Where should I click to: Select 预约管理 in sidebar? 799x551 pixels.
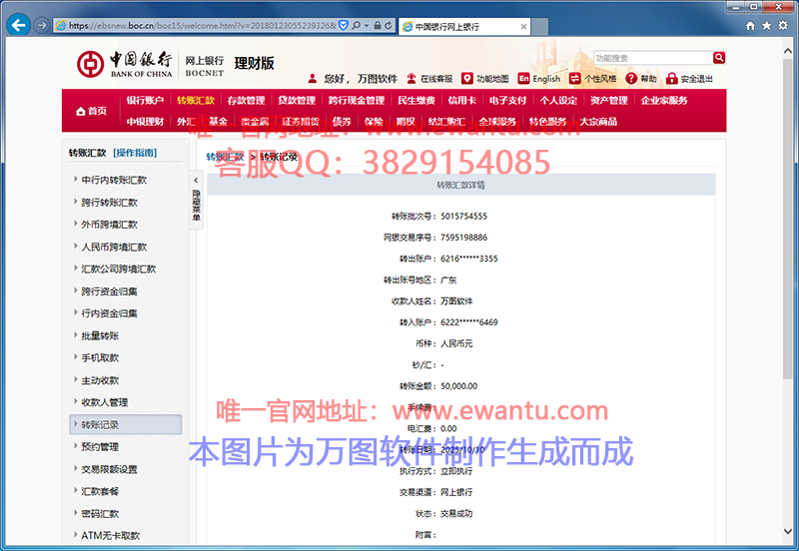(x=100, y=446)
